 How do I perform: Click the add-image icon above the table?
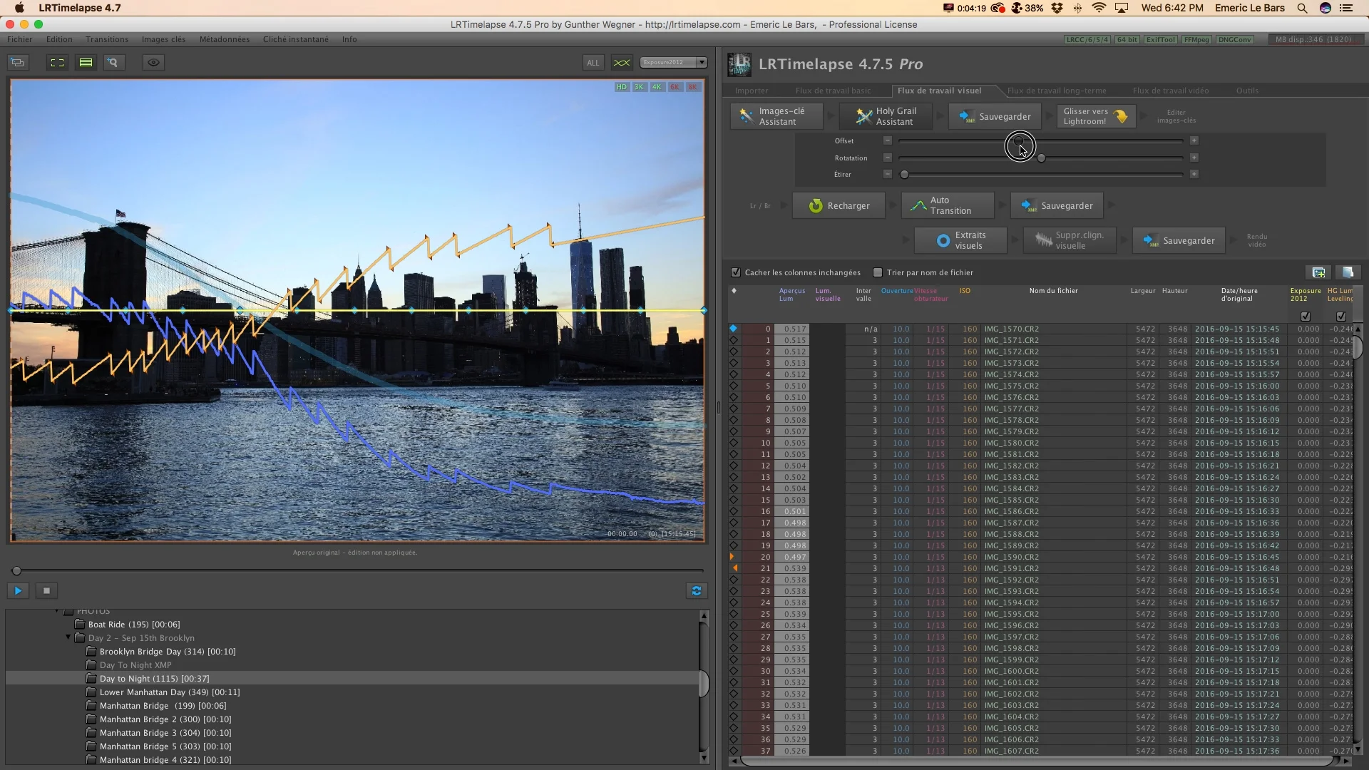click(1318, 272)
